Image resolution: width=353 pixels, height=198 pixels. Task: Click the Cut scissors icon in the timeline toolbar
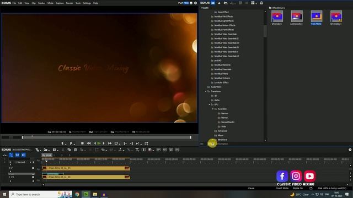click(63, 150)
